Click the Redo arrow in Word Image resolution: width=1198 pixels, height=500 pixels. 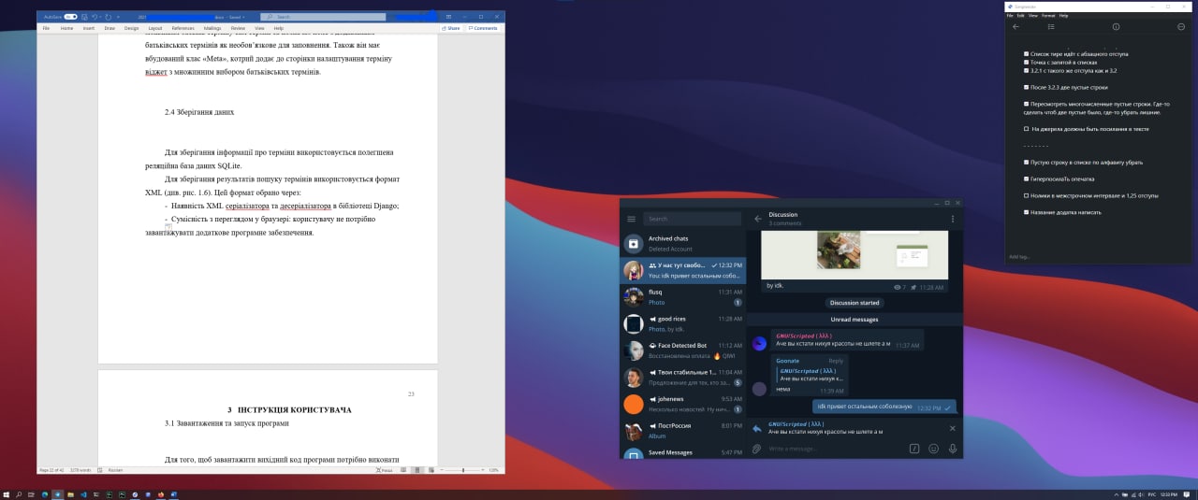pos(110,17)
